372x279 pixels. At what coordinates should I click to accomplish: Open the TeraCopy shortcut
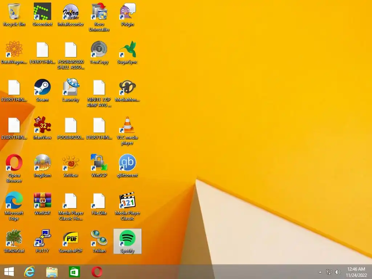(99, 52)
